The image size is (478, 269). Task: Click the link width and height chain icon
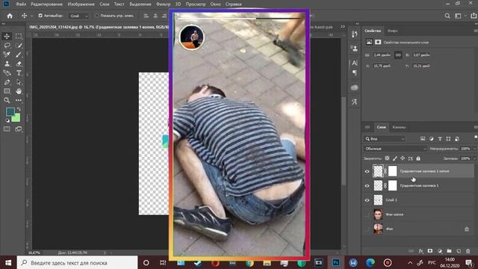pyautogui.click(x=398, y=55)
